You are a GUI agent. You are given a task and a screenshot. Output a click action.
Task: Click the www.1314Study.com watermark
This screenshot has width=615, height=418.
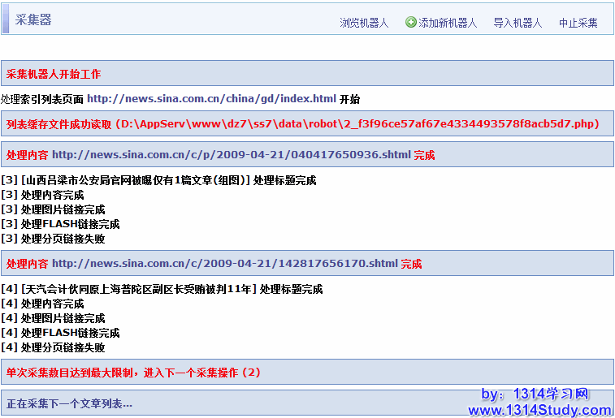point(539,410)
